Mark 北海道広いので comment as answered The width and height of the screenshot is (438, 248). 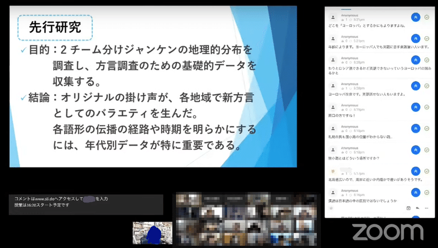pyautogui.click(x=427, y=171)
